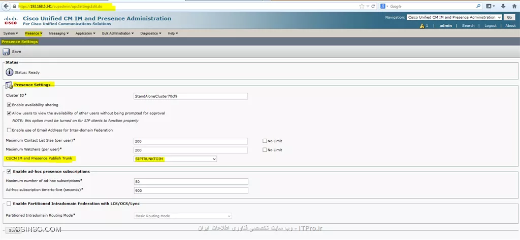This screenshot has width=520, height=240.
Task: Click the Logout link
Action: (490, 26)
